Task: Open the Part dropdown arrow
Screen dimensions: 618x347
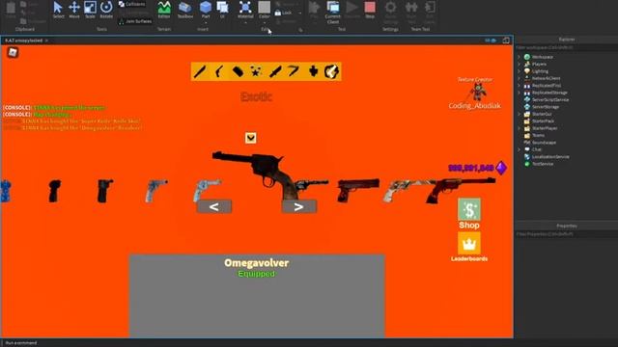Action: [206, 23]
